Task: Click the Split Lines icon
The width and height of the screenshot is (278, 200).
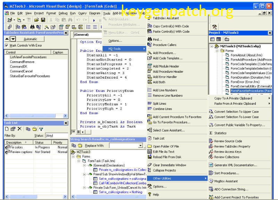Action: coord(150,103)
